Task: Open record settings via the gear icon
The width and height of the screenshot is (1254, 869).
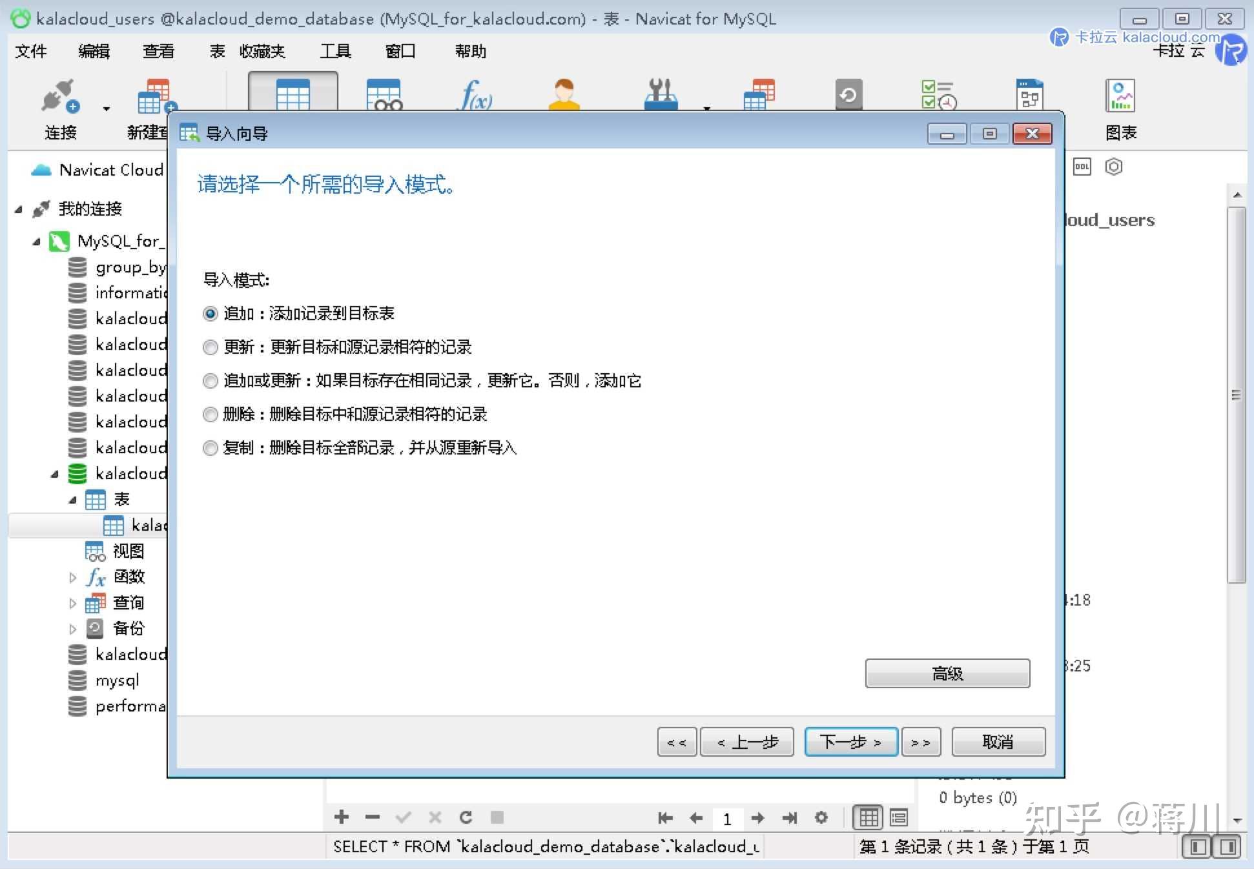Action: 821,817
